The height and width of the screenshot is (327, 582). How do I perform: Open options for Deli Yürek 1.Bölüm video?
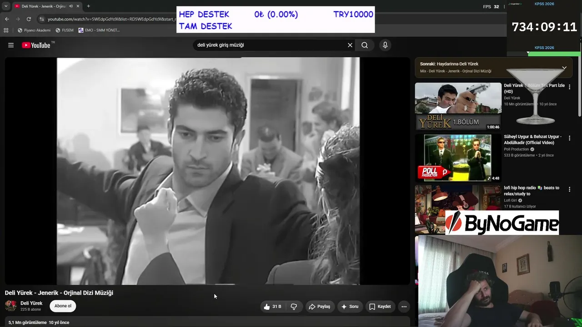[569, 87]
